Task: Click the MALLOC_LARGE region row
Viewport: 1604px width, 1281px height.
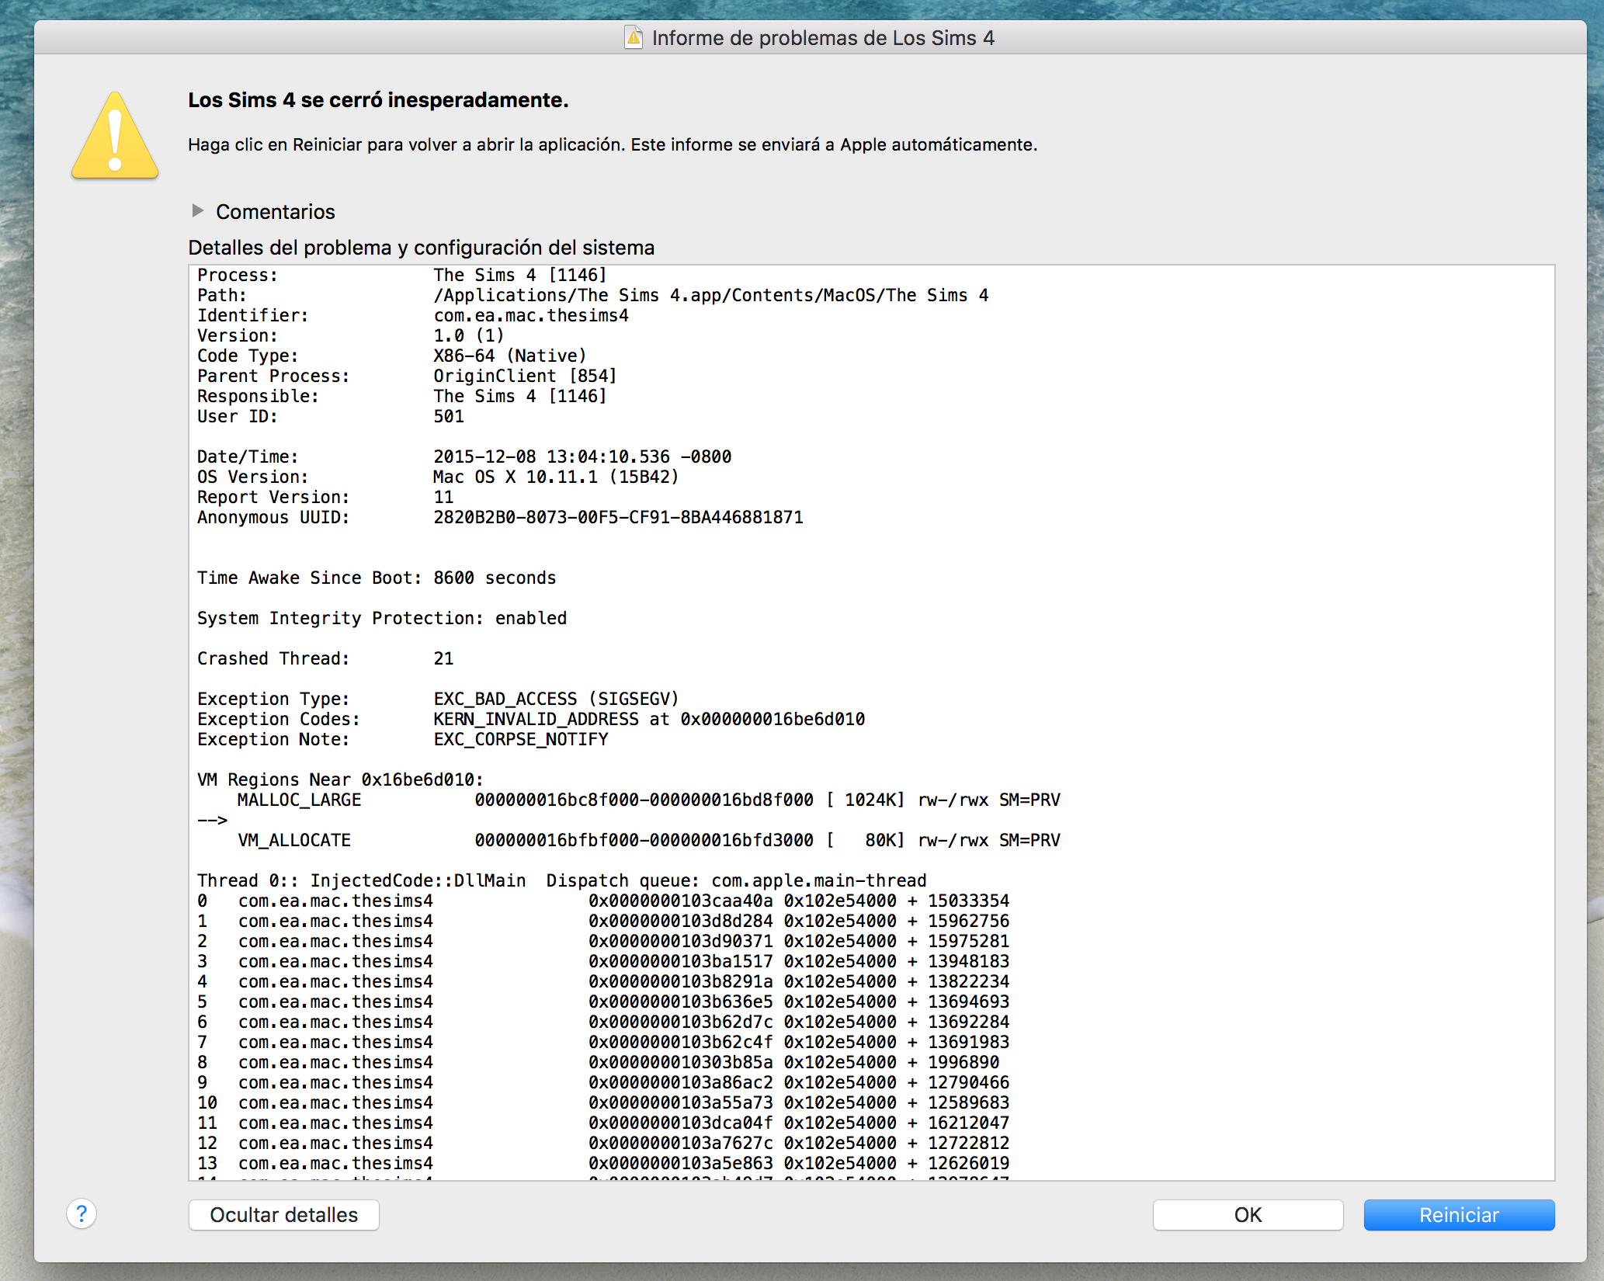Action: [649, 800]
